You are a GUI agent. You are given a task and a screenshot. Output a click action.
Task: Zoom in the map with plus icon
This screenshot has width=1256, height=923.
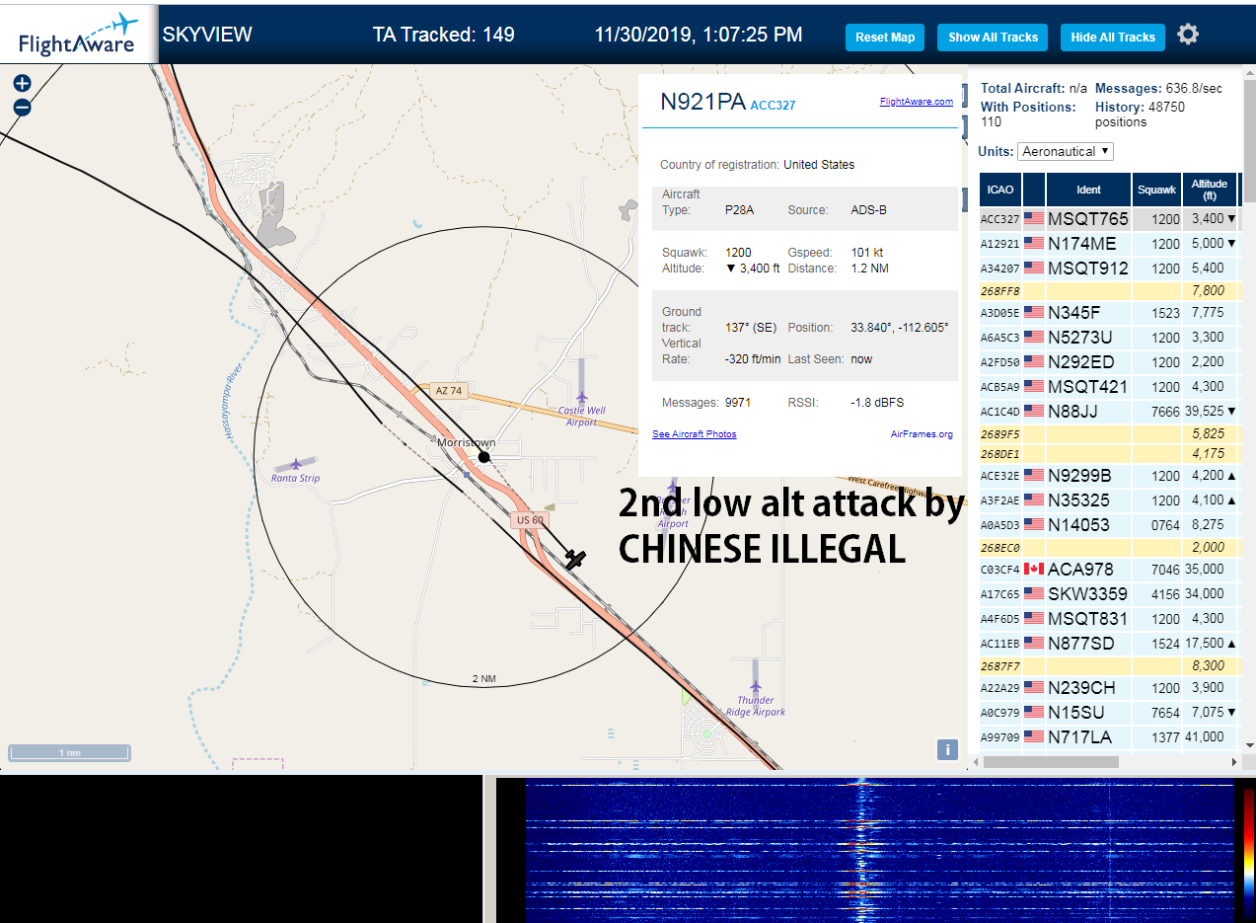tap(22, 84)
